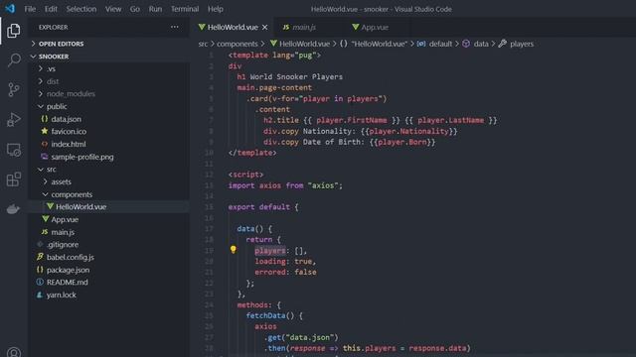Open the Run menu
Screen dimensions: 636x357
click(155, 9)
